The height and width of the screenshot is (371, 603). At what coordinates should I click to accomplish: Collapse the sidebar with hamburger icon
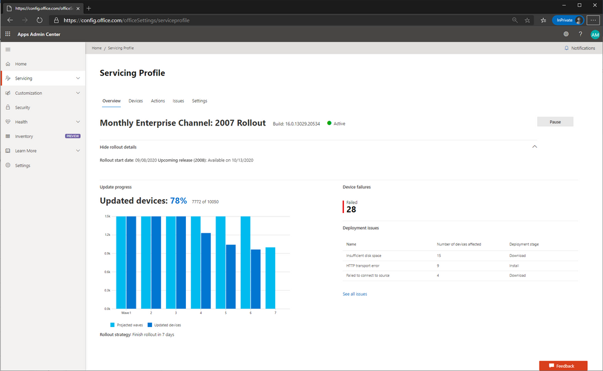pos(8,49)
